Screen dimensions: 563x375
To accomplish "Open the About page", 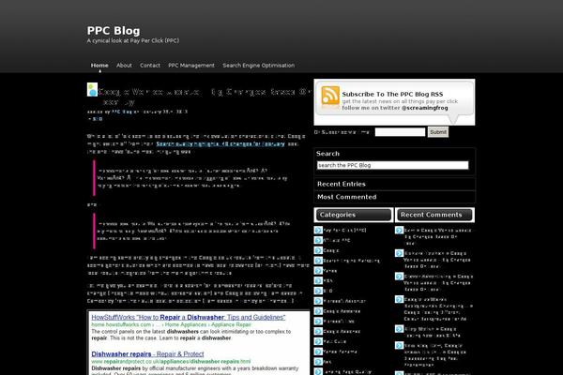I will [x=124, y=66].
